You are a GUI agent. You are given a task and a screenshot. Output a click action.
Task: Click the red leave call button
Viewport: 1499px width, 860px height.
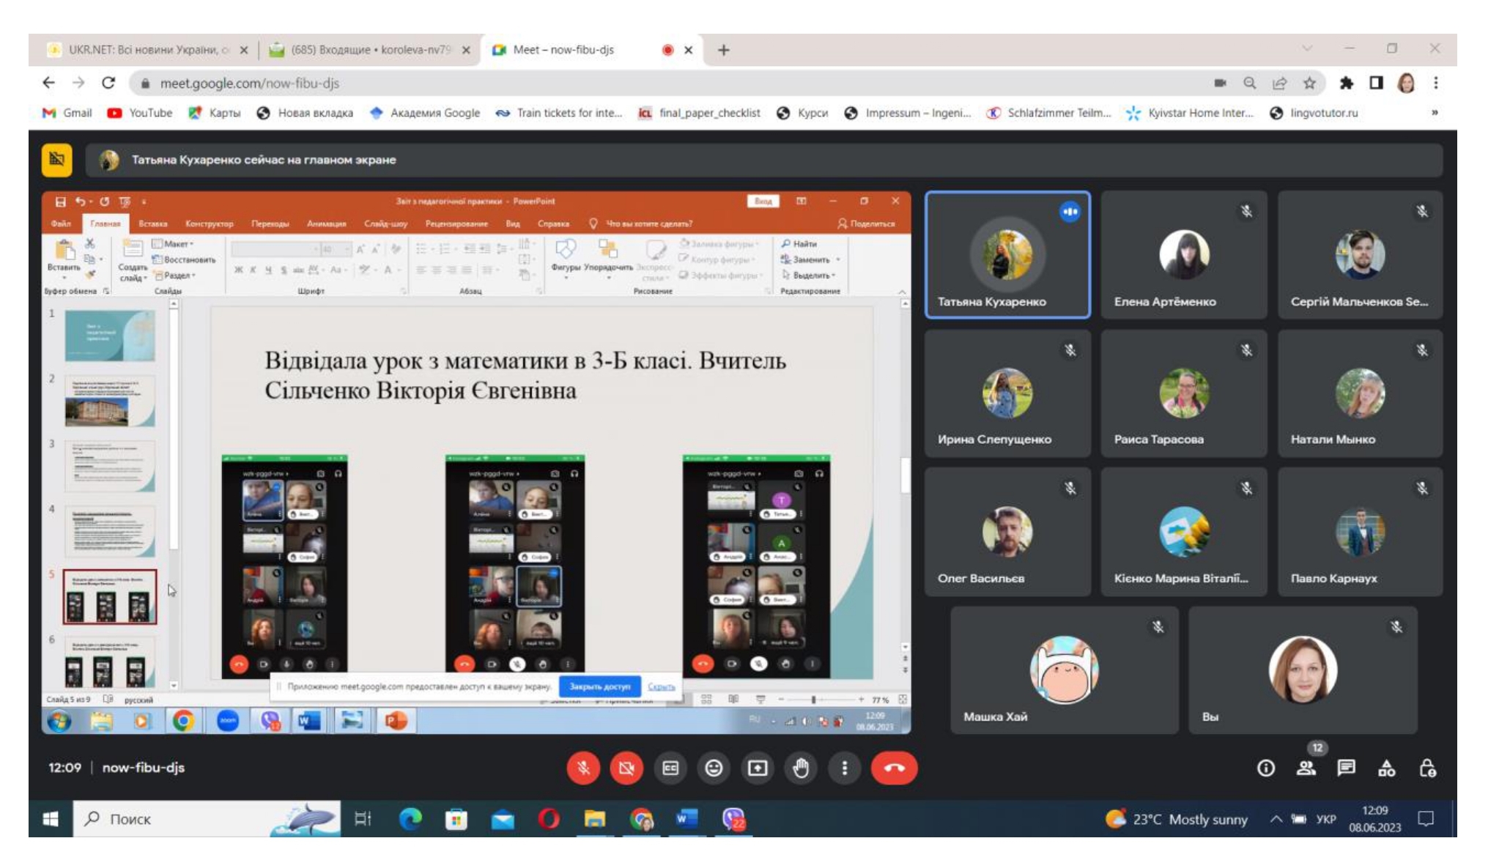tap(894, 768)
